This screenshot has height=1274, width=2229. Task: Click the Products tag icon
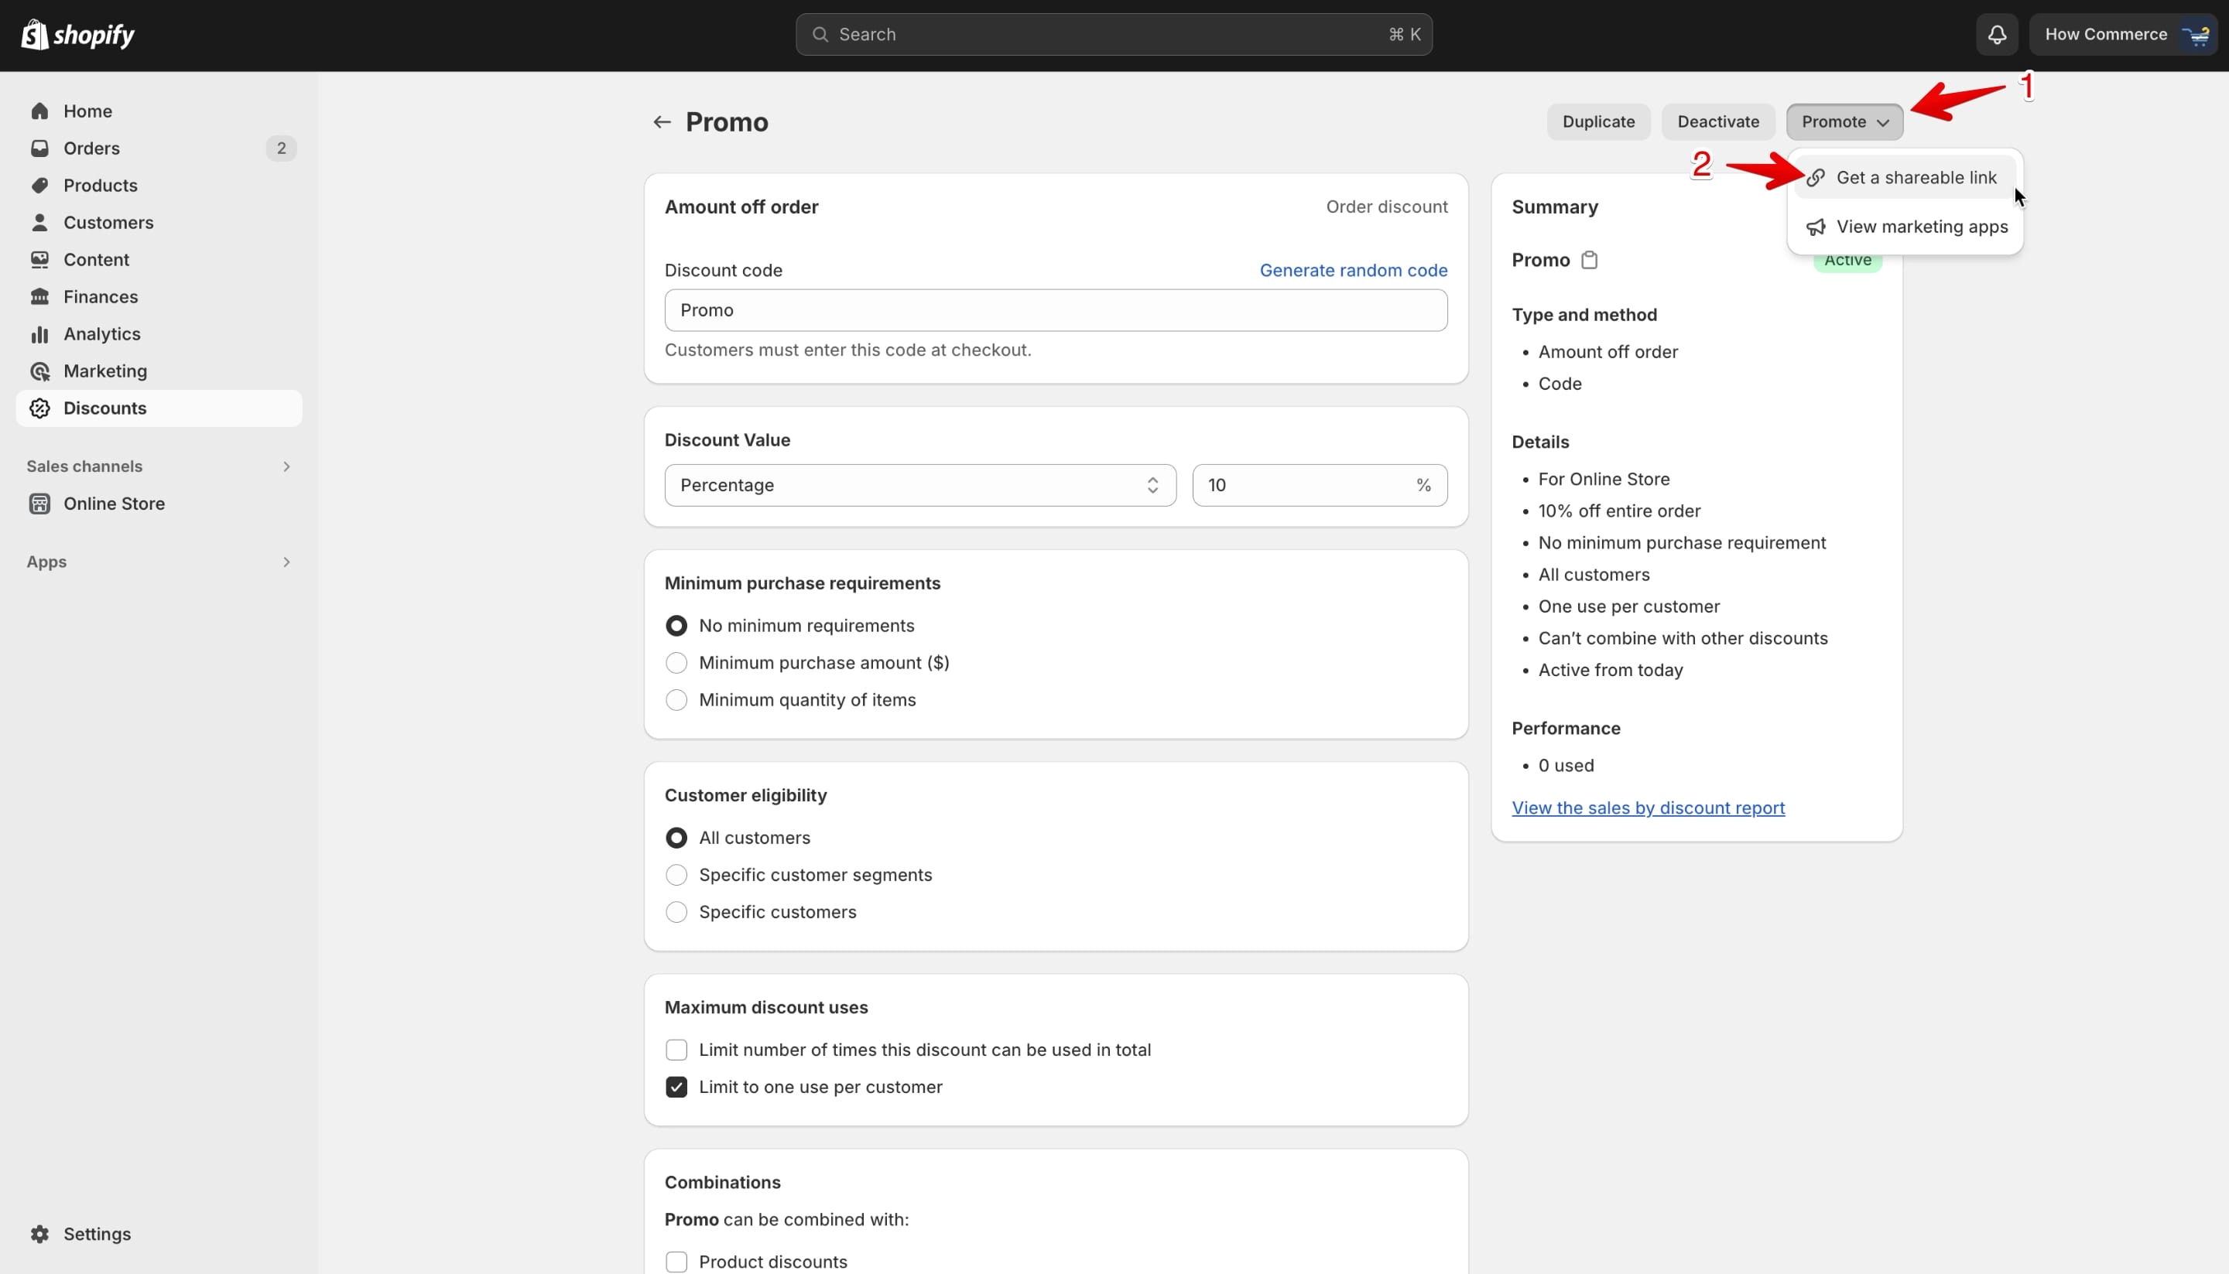(x=39, y=186)
